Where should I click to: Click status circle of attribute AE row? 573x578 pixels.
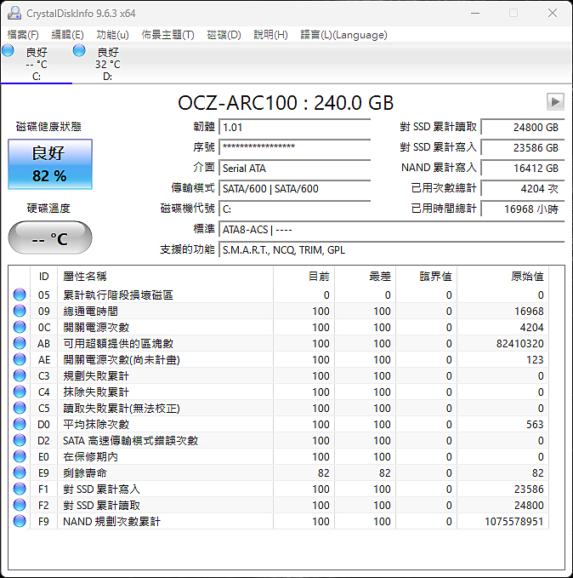[x=20, y=359]
